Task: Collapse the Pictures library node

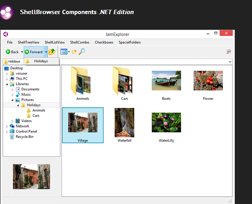Action: click(x=13, y=100)
